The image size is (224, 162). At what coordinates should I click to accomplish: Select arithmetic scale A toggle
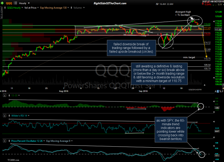point(216,91)
